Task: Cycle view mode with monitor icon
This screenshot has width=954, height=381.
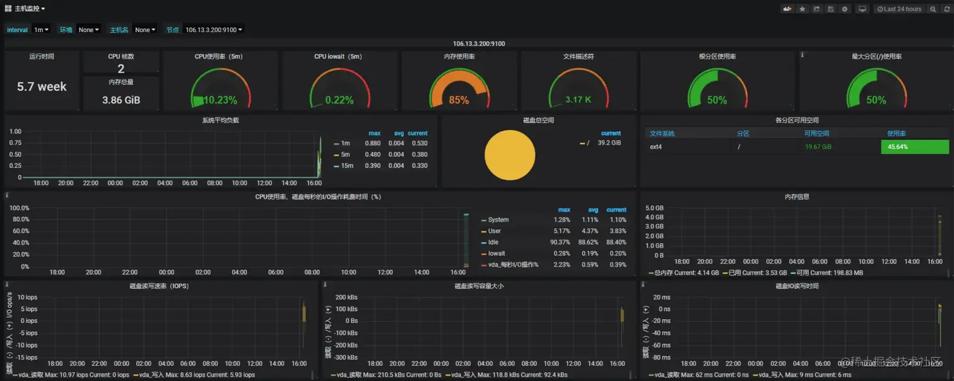Action: 863,9
